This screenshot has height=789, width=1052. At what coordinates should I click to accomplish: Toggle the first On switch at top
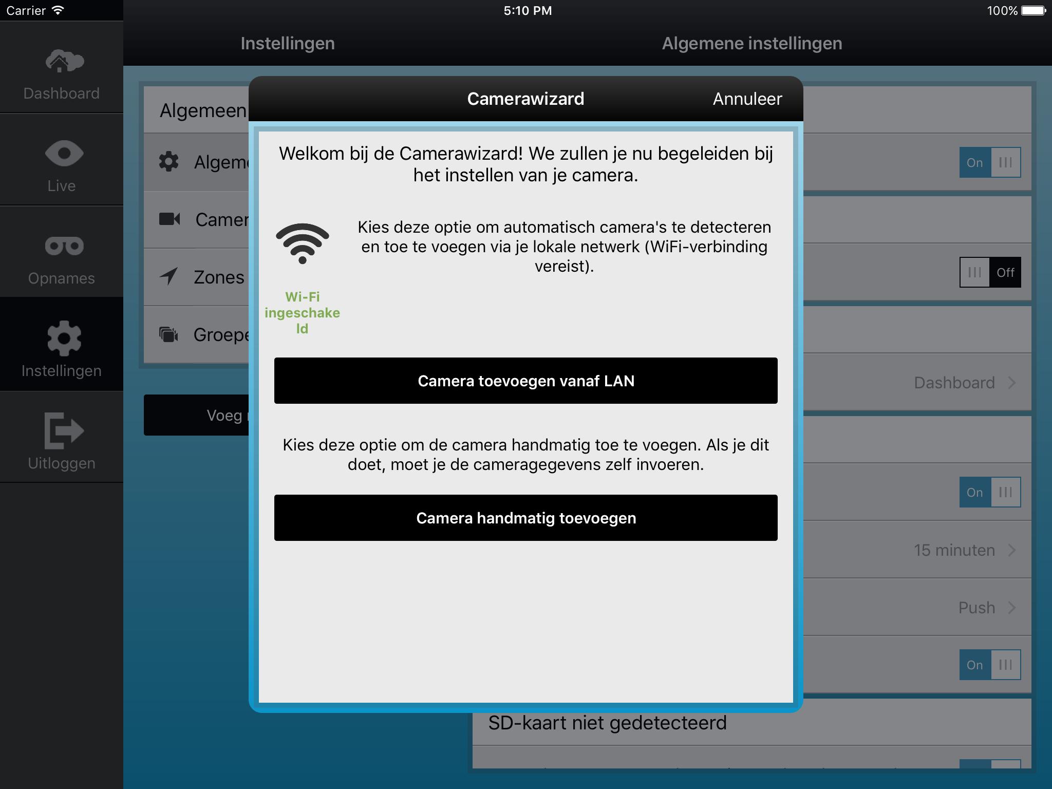(990, 162)
